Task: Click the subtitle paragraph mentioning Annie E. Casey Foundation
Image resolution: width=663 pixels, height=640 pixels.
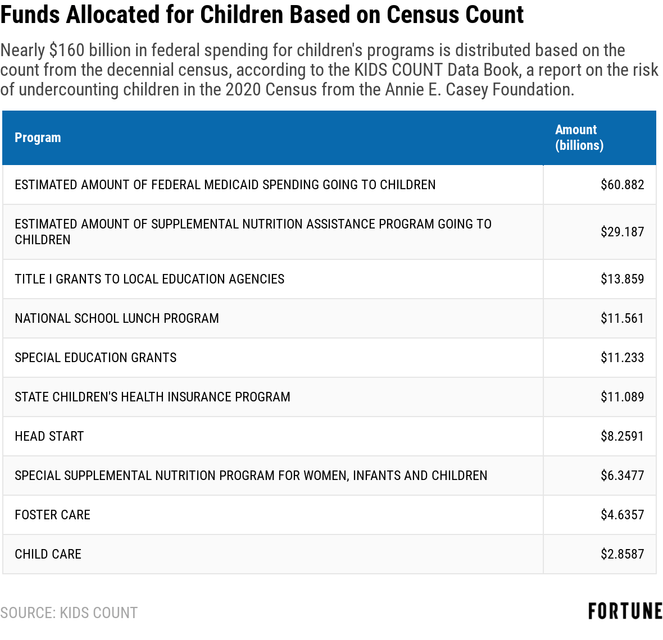Action: [329, 70]
